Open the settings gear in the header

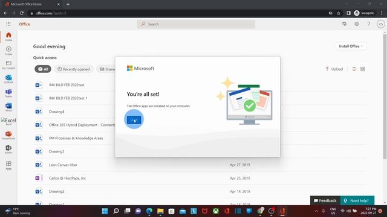tap(357, 24)
